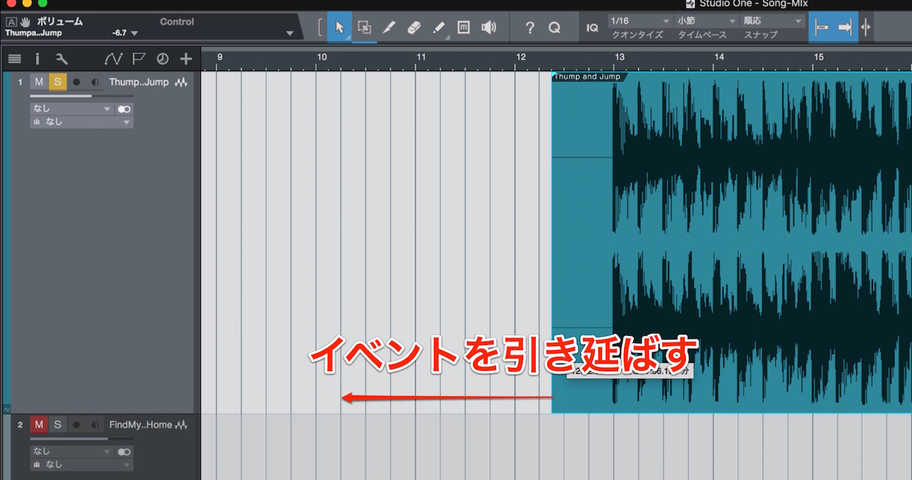Image resolution: width=912 pixels, height=480 pixels.
Task: Click the ボリューム parameter label
Action: pyautogui.click(x=60, y=22)
